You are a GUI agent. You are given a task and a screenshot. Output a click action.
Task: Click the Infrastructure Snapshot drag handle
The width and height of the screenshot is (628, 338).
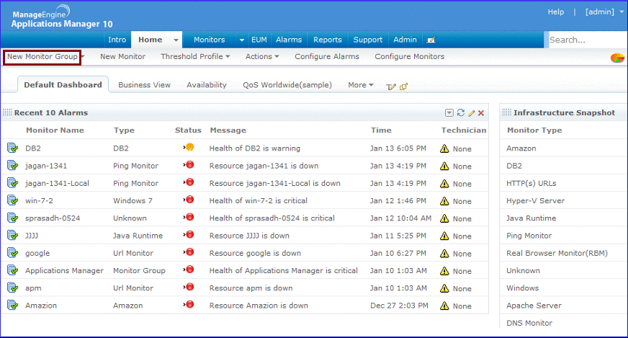point(506,112)
